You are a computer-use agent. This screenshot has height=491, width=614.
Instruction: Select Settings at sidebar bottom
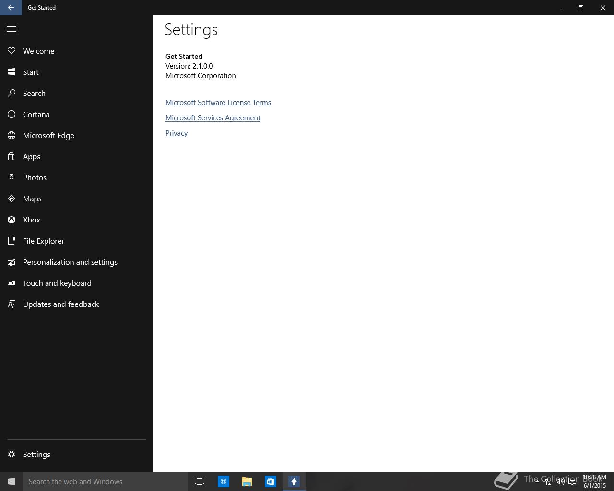pyautogui.click(x=77, y=454)
